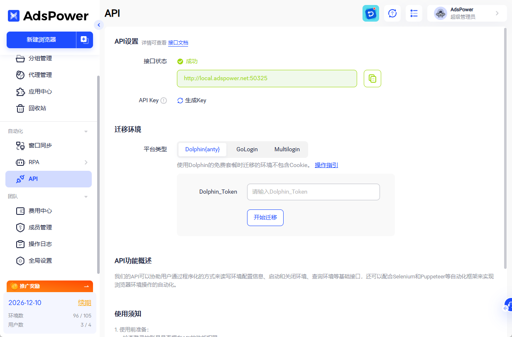Click the 续期 renewal link
The height and width of the screenshot is (337, 512).
coord(85,303)
